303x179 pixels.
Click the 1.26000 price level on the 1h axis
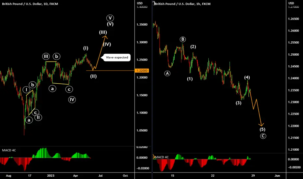(294, 31)
